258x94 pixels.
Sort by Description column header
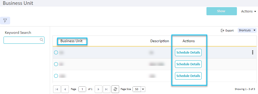(x=160, y=41)
